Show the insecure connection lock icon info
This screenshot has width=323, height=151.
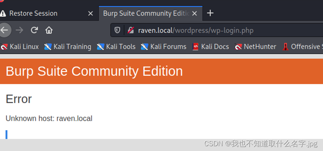[131, 31]
